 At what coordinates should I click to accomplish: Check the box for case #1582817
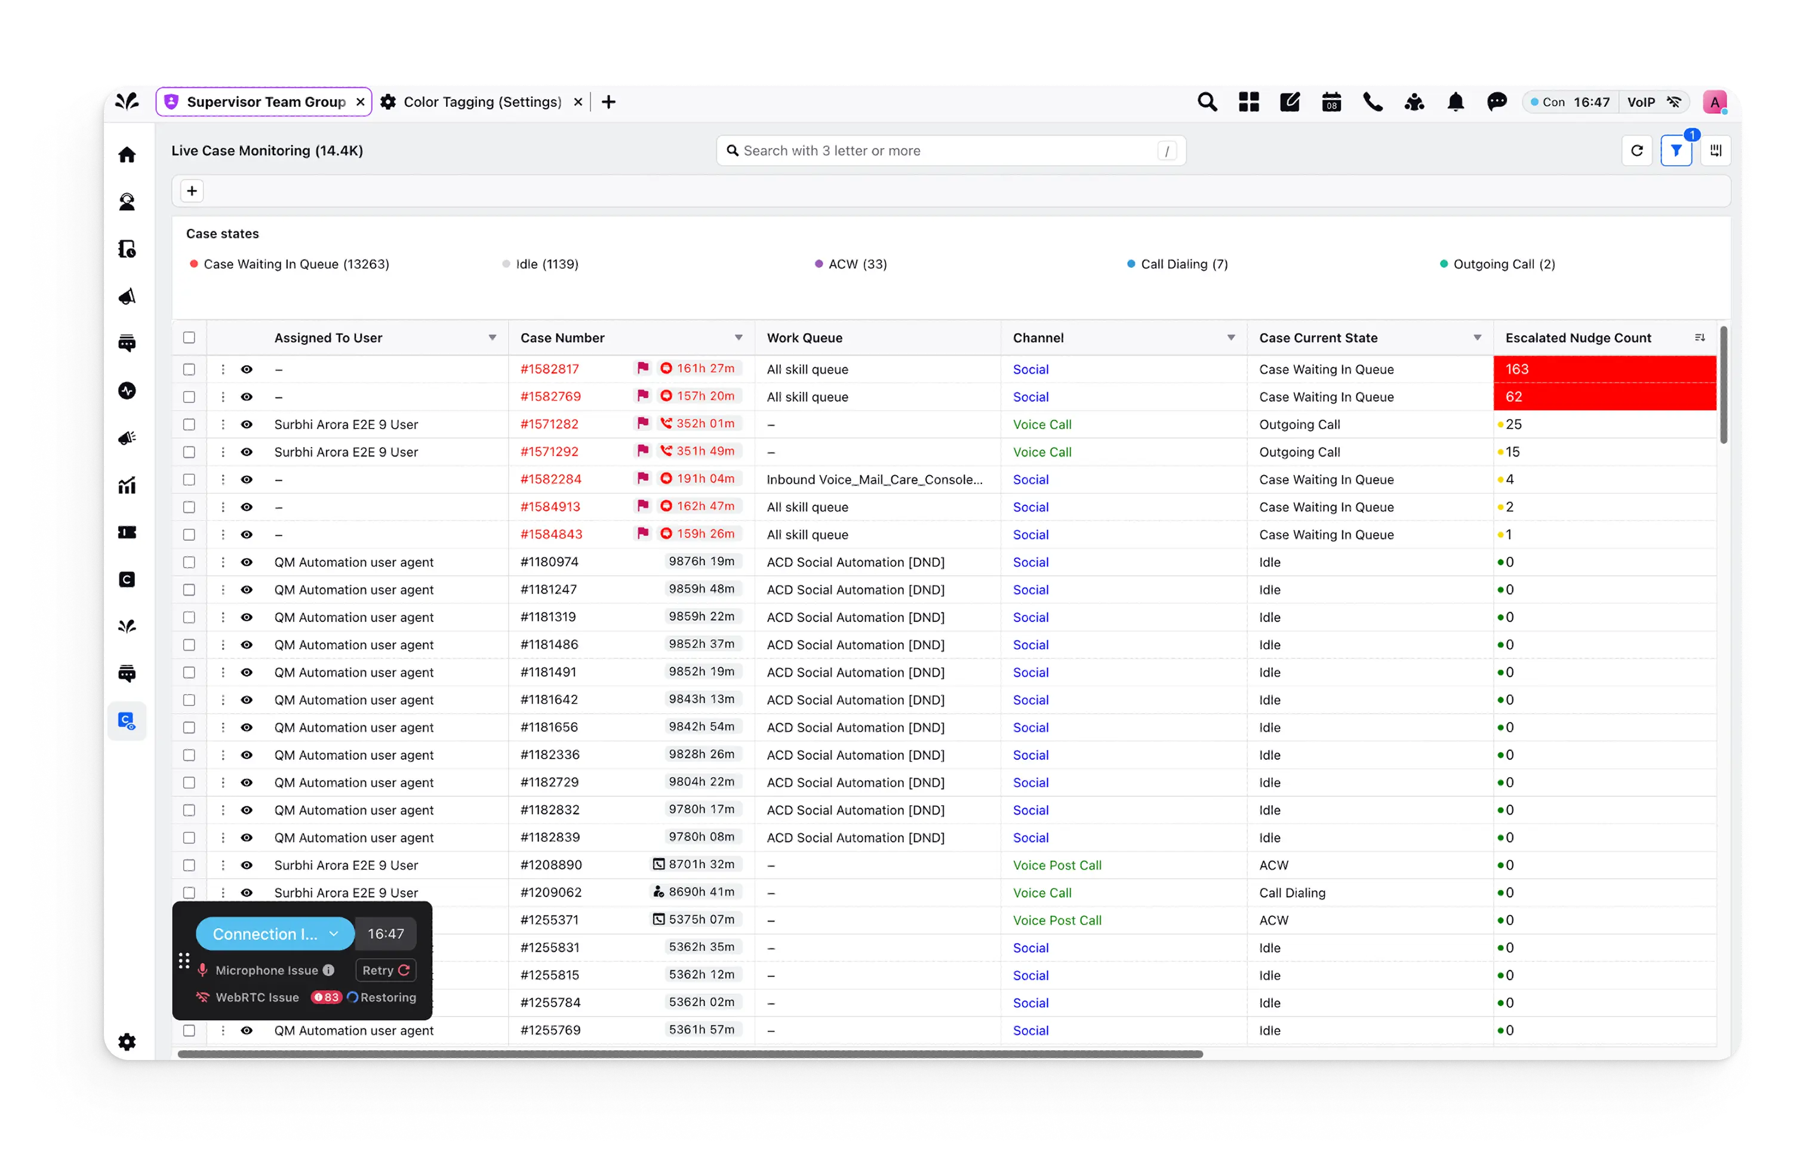189,369
